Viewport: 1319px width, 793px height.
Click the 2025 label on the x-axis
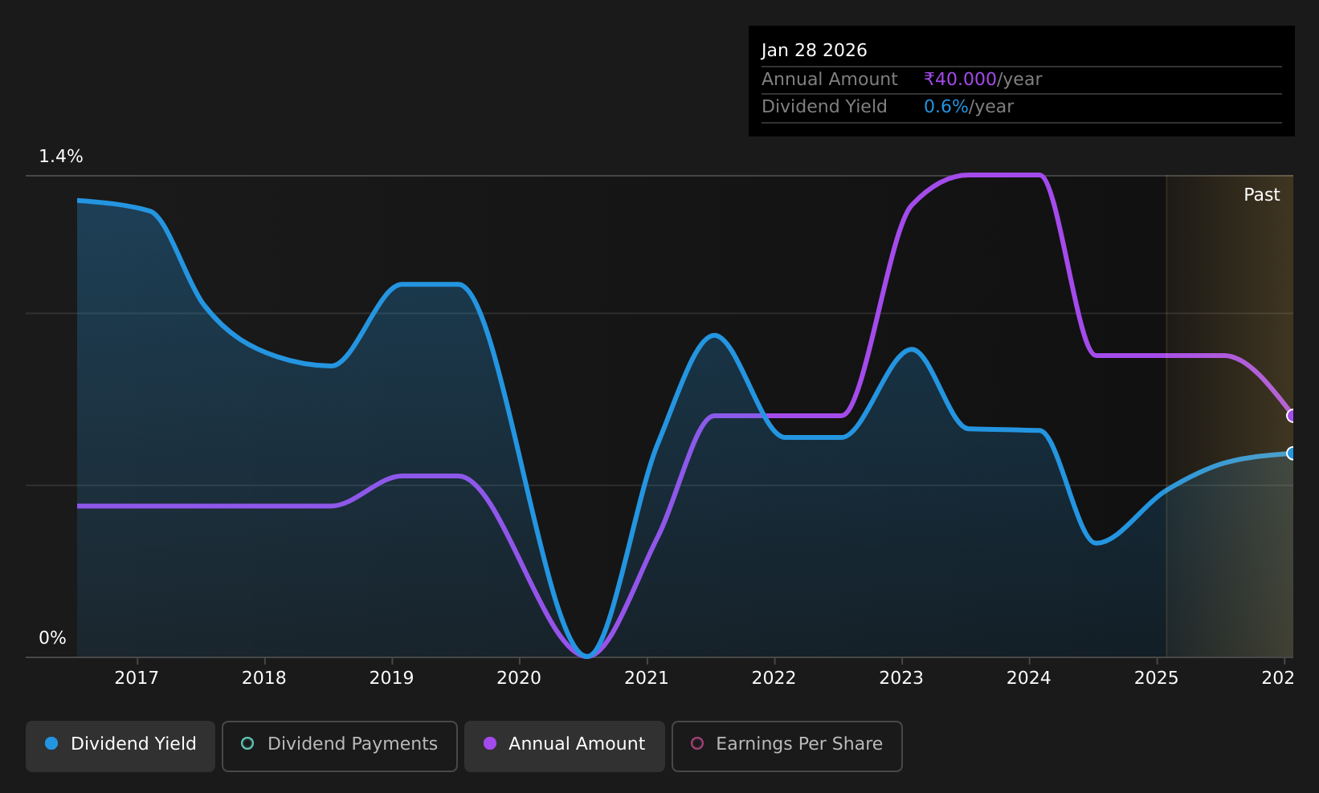(x=1156, y=678)
